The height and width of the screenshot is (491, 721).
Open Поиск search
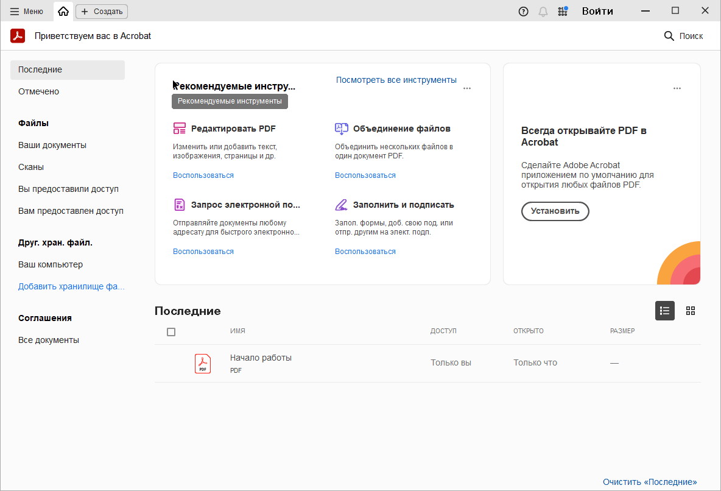pyautogui.click(x=683, y=36)
